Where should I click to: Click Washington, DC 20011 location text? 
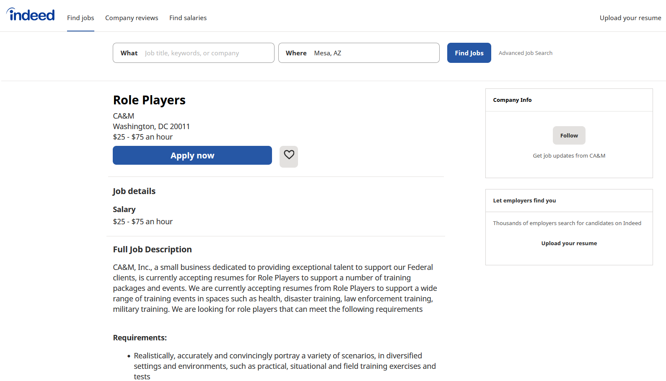point(151,127)
